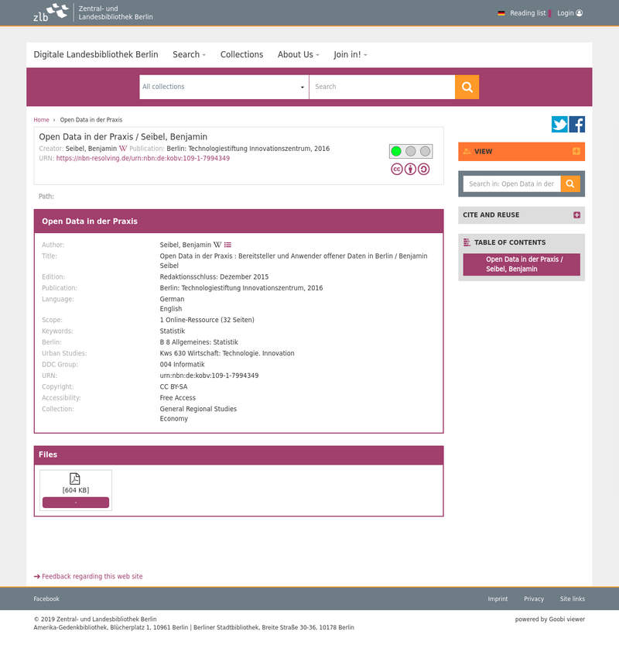Viewport: 619px width, 652px height.
Task: Expand the VIEW panel plus icon
Action: [576, 151]
